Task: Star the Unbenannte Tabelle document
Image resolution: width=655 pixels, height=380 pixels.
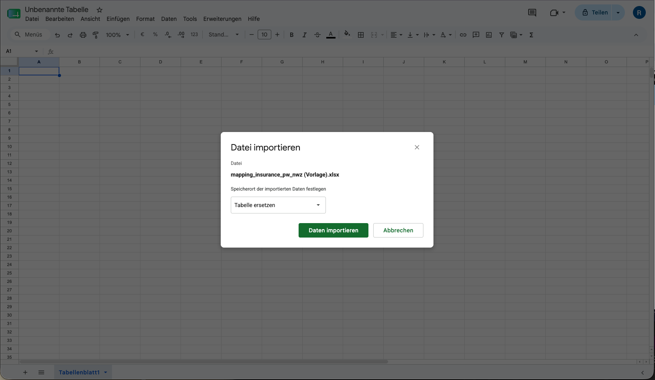Action: (x=100, y=10)
